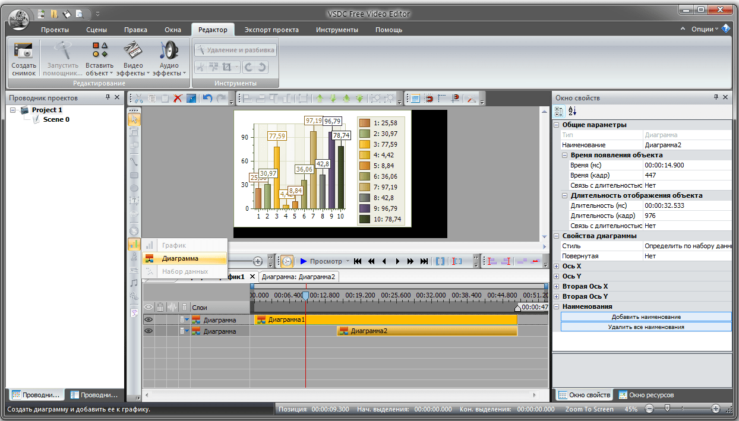The image size is (739, 421).
Task: Close the Проводник проектов panel
Action: [117, 97]
